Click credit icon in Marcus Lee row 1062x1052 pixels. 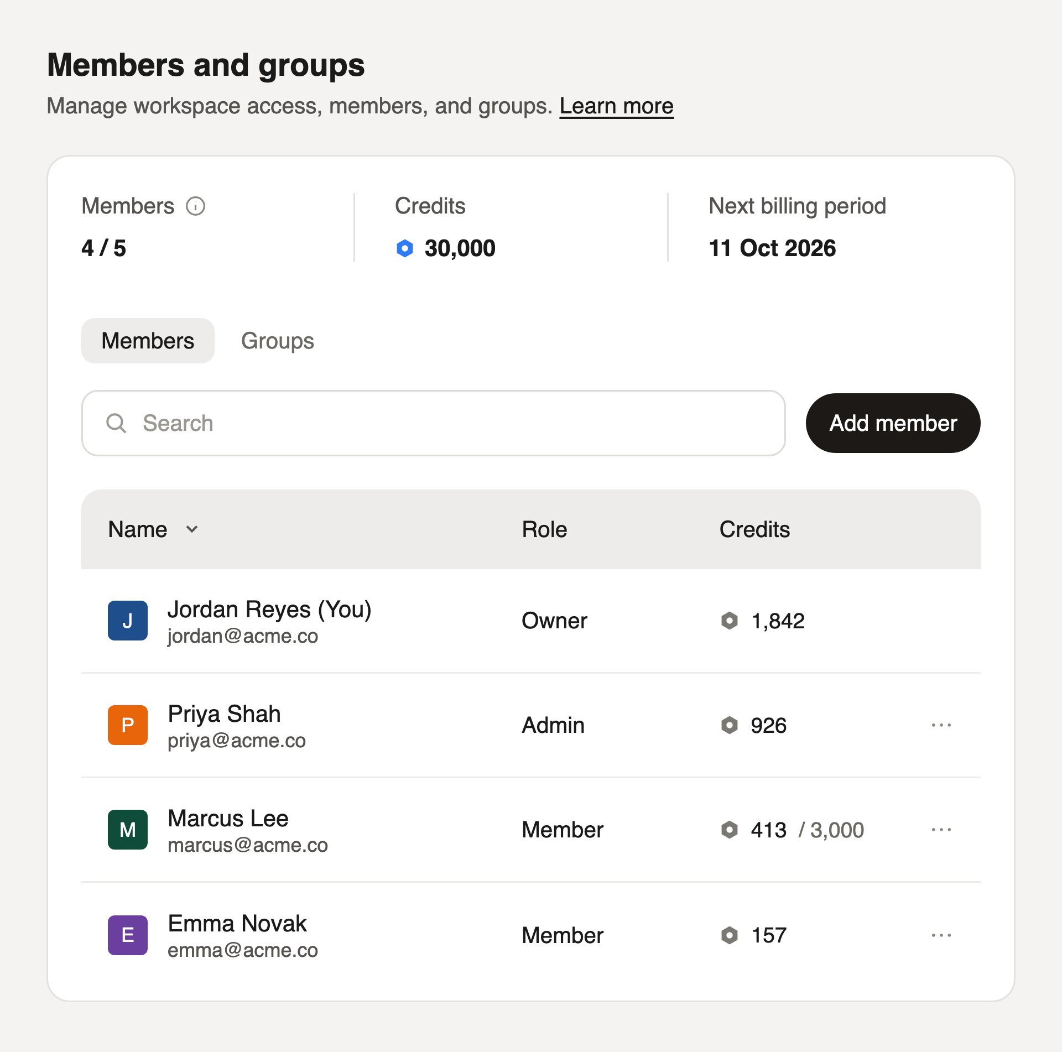(x=730, y=830)
